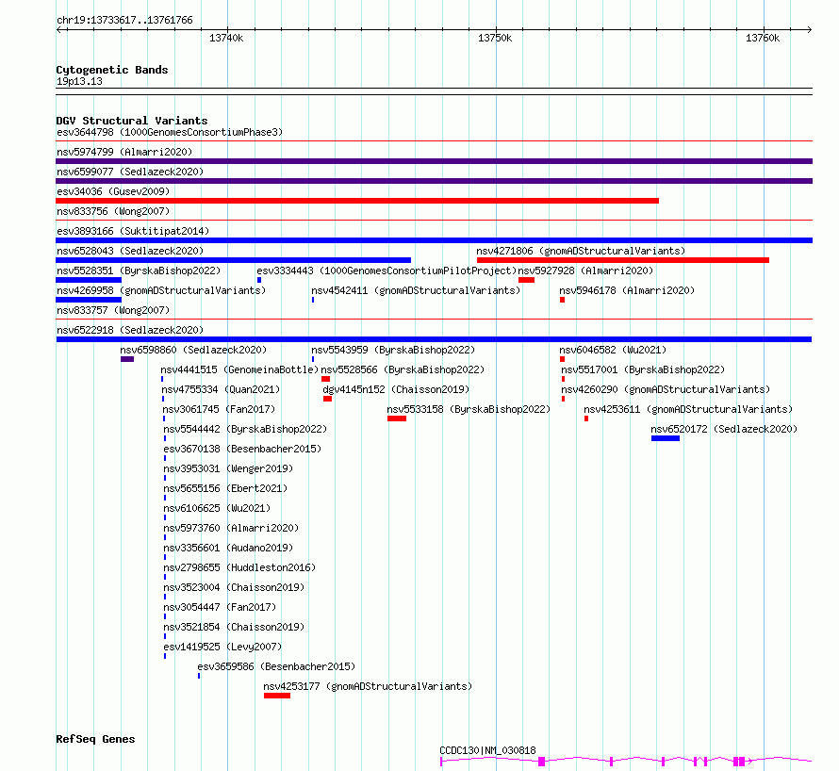Viewport: 839px width, 771px height.
Task: Click the 13740k ruler tick label
Action: (226, 38)
